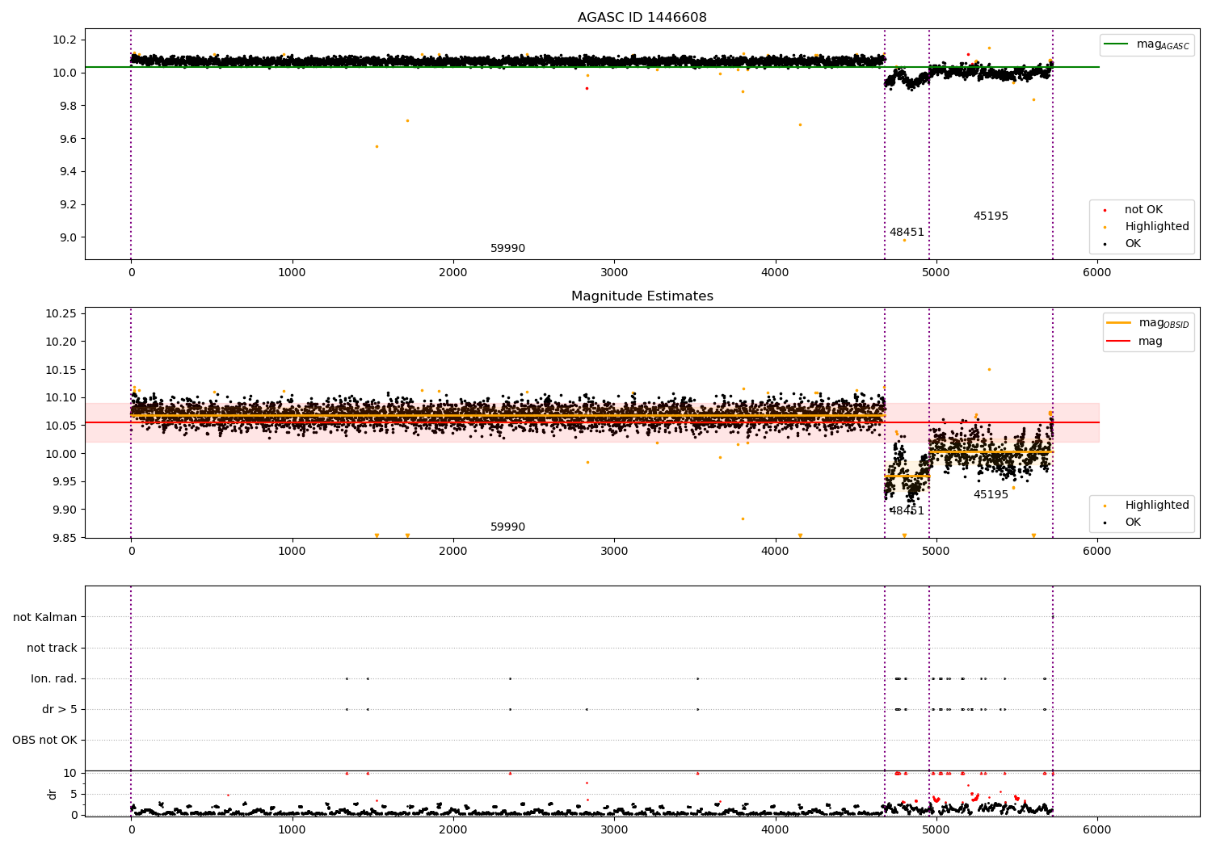The width and height of the screenshot is (1212, 848).
Task: Click the "10.25" y-axis tick in the middle plot
Action: (x=61, y=313)
